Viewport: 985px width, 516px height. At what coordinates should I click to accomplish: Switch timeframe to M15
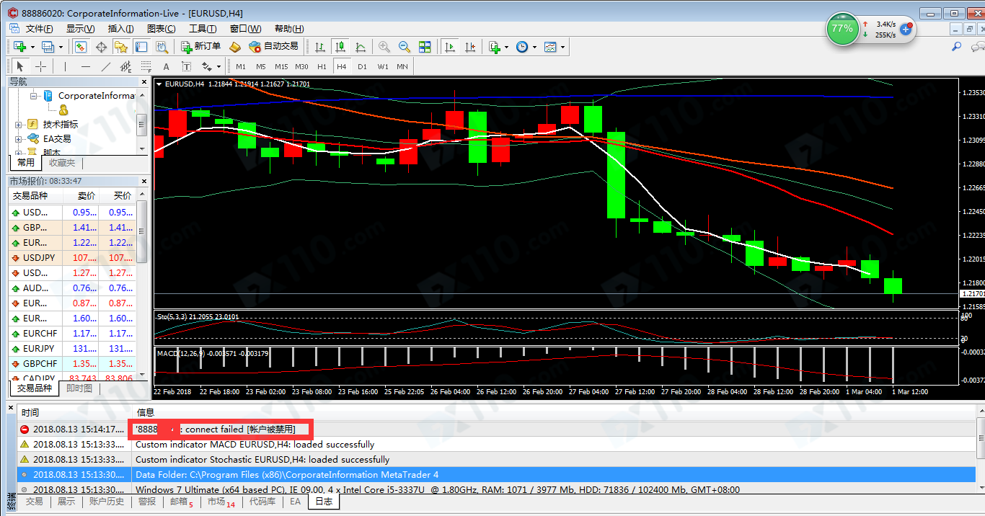point(281,66)
